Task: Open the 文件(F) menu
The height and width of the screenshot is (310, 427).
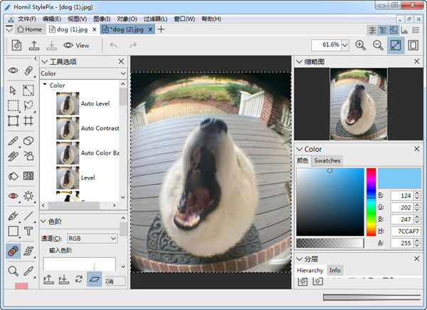Action: (x=27, y=19)
